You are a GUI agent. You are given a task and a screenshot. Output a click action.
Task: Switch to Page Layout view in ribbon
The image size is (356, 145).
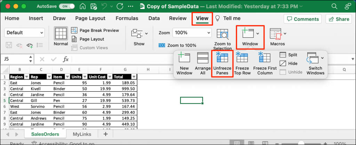point(88,39)
